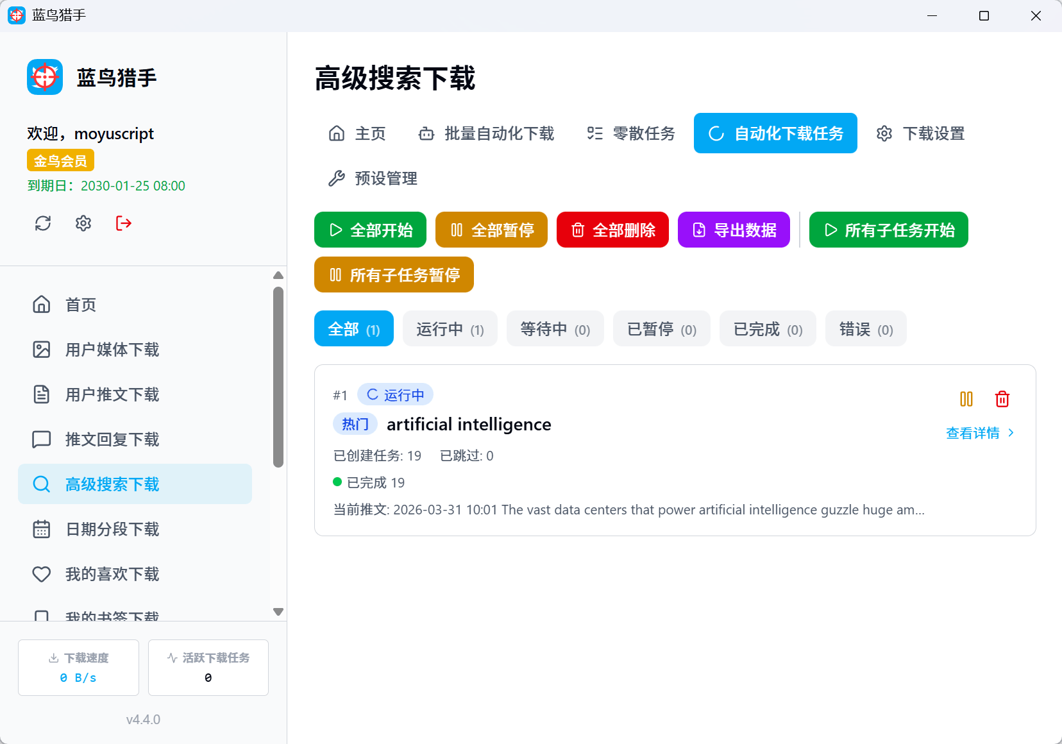
Task: Click the 下载速度 status card
Action: tap(78, 668)
